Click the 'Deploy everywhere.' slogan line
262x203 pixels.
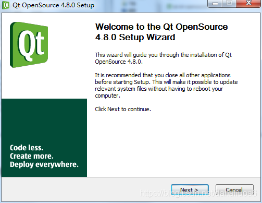(x=44, y=164)
